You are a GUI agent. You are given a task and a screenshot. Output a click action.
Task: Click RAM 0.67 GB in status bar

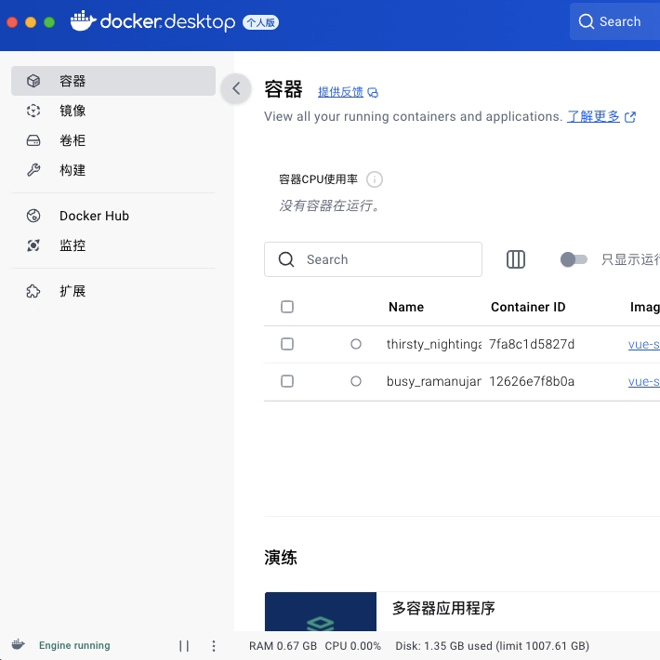(283, 646)
